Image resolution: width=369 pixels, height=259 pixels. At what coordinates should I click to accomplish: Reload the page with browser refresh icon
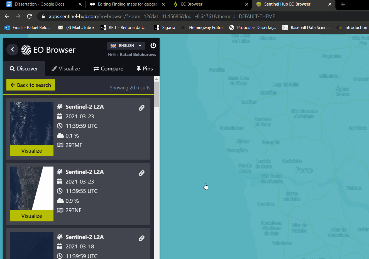[x=29, y=16]
